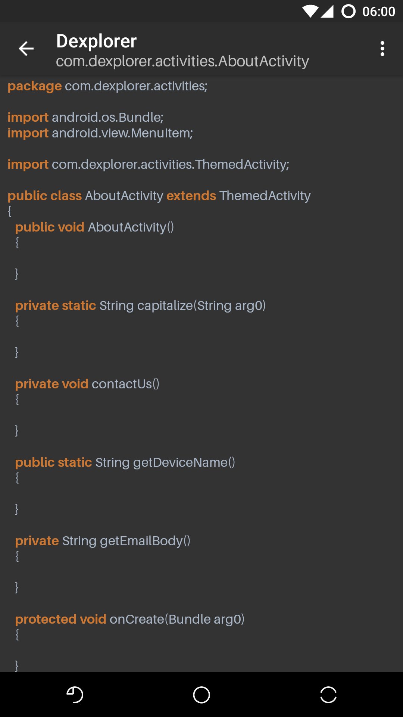Tap the import android.view.MenuItem line
The width and height of the screenshot is (403, 717).
click(x=100, y=133)
